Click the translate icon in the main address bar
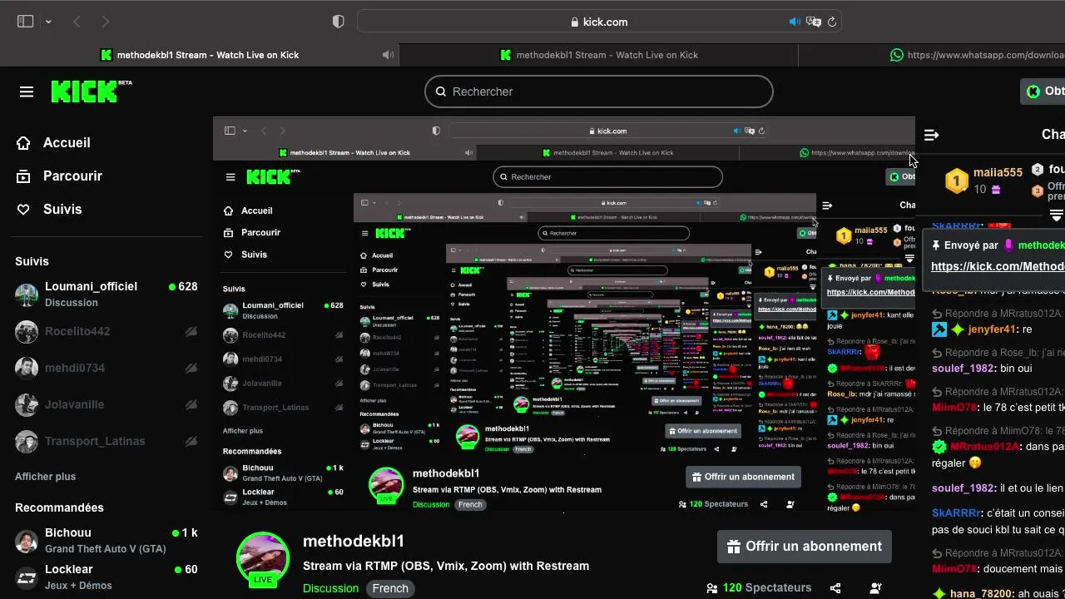 pos(814,22)
